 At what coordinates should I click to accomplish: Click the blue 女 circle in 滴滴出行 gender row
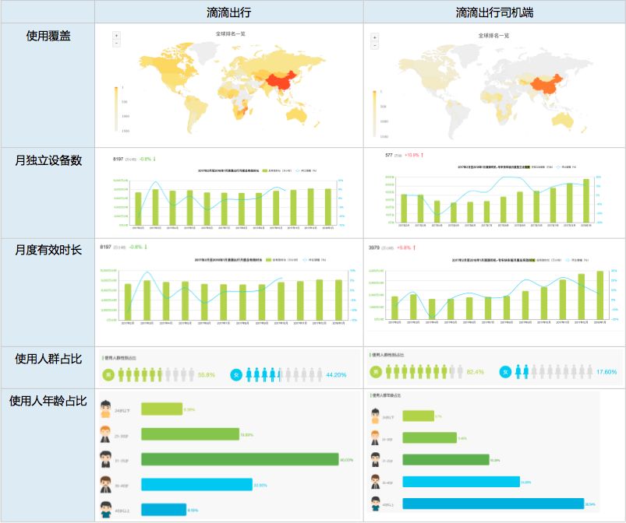(236, 374)
